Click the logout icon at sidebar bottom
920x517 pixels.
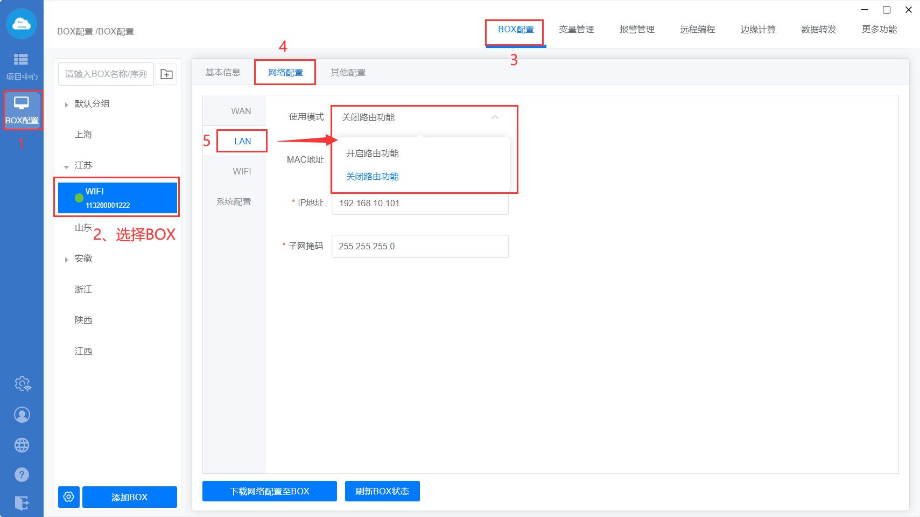[22, 503]
